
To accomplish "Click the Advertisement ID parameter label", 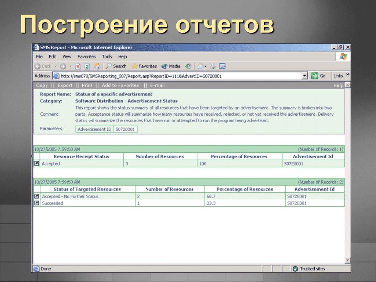I will click(x=94, y=129).
